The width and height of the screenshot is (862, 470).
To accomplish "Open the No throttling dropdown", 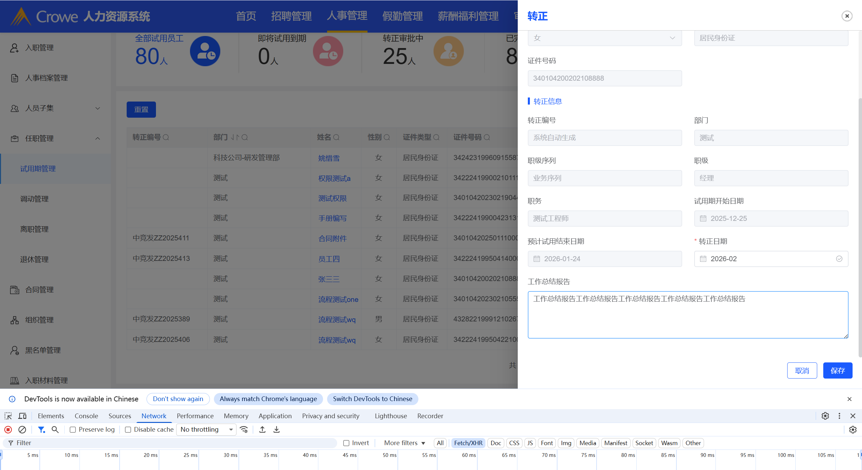I will [x=206, y=429].
